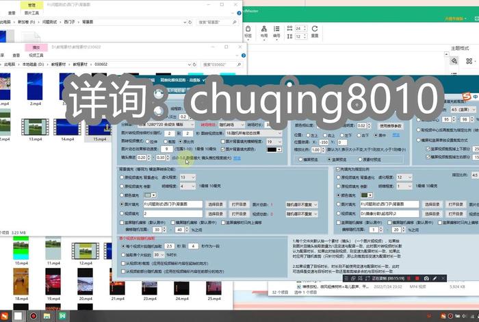The image size is (479, 322).
Task: Select the 13.mp4 video thumbnail
Action: point(35,127)
